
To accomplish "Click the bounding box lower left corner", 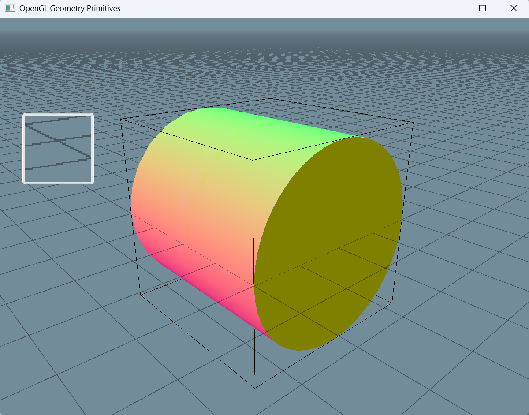I will [x=141, y=295].
